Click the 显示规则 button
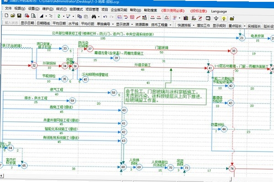 click(x=219, y=26)
